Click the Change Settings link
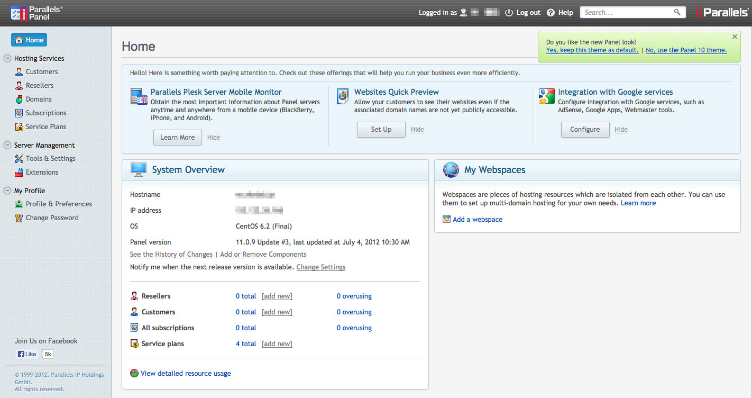The width and height of the screenshot is (752, 398). click(321, 267)
